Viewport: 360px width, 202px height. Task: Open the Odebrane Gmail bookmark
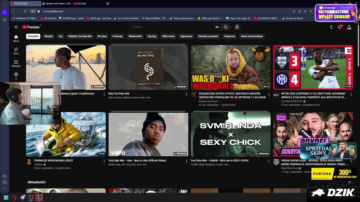tap(25, 18)
